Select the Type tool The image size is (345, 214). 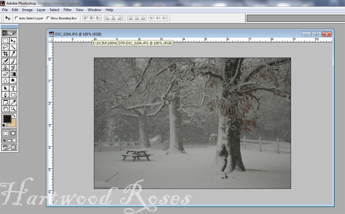click(13, 88)
